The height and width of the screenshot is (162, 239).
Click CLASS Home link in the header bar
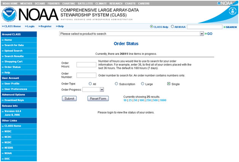tap(11, 26)
